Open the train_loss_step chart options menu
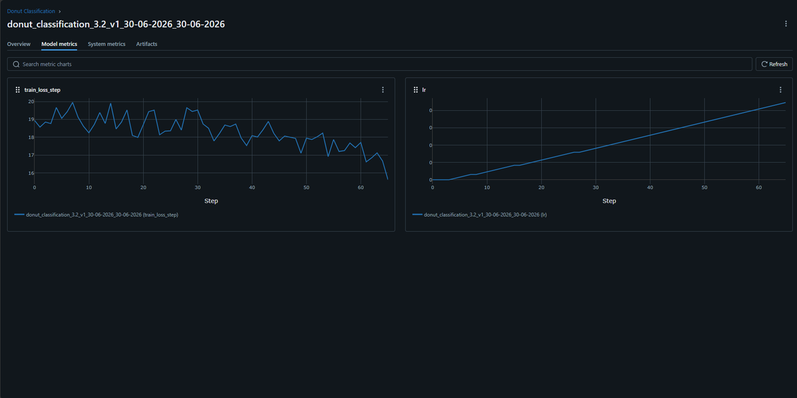The image size is (797, 398). click(x=383, y=90)
